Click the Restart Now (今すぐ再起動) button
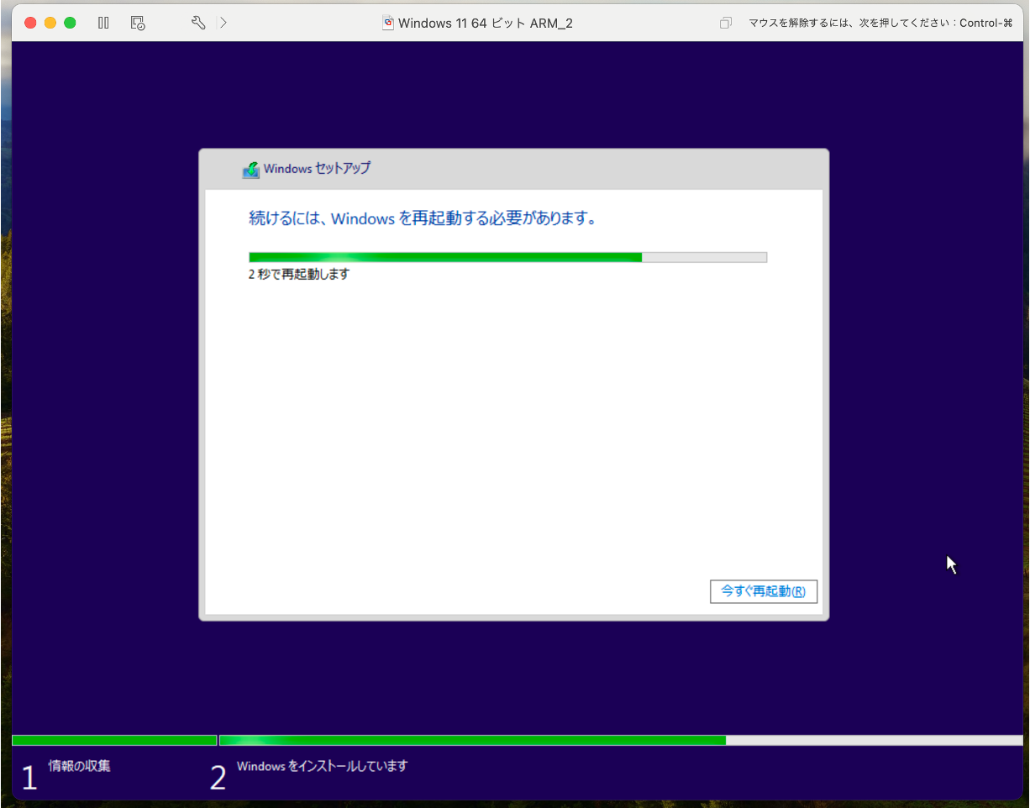Screen dimensions: 1030x808 [x=763, y=591]
